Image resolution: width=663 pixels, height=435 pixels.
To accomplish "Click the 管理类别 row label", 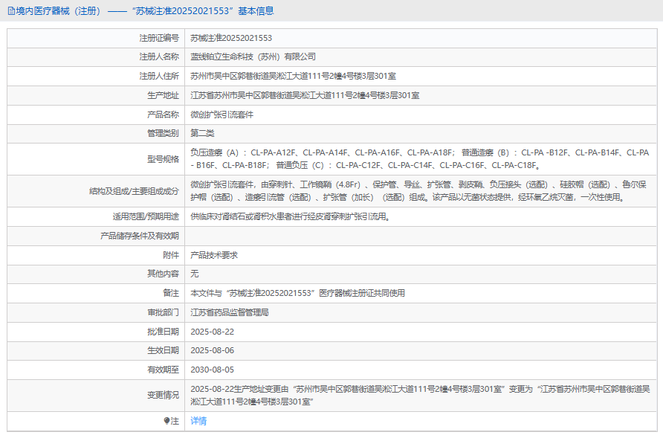I will (163, 133).
